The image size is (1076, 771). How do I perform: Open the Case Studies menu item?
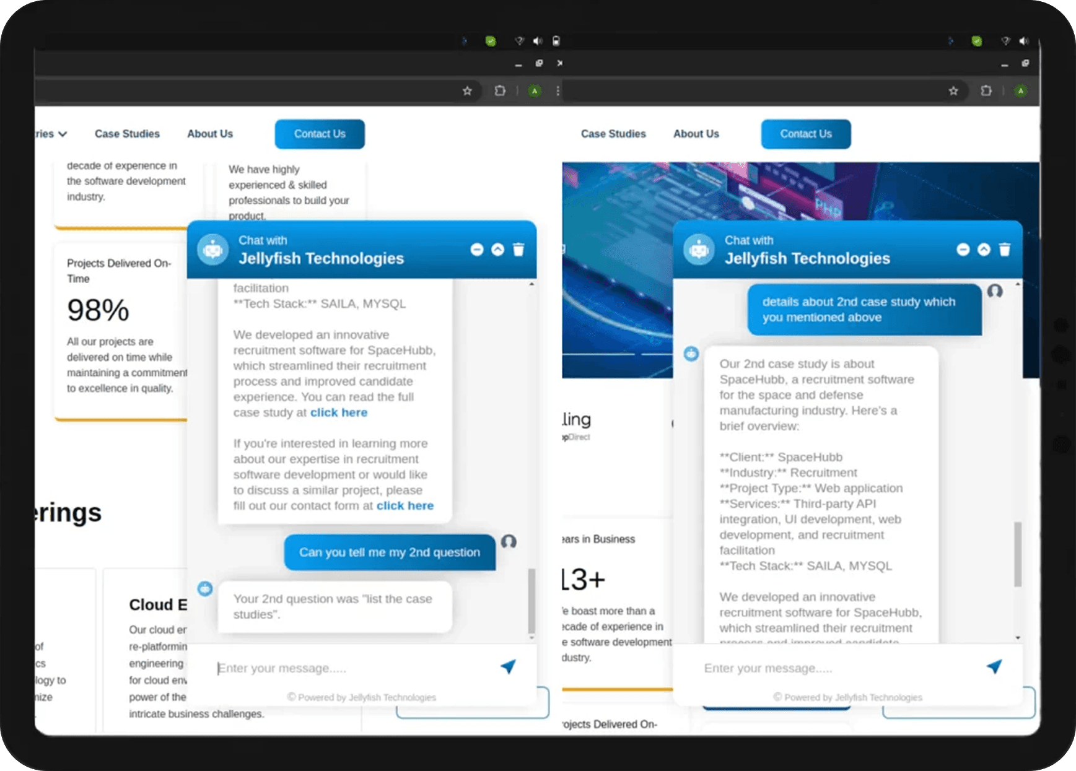[126, 134]
